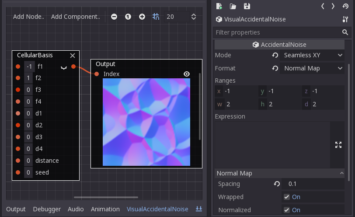
Task: Close the CellularBasis node
Action: pyautogui.click(x=73, y=56)
